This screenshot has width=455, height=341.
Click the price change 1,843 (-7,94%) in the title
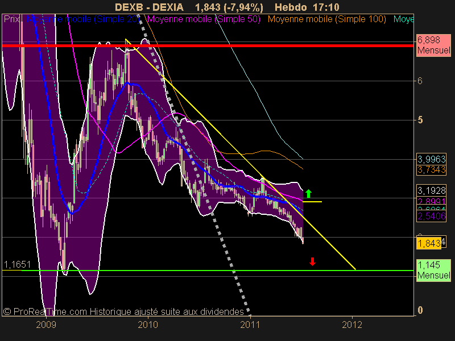229,7
